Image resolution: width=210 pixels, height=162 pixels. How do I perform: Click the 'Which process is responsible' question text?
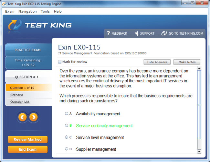[126, 98]
